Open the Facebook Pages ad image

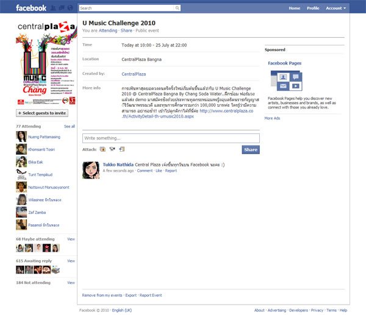click(286, 80)
